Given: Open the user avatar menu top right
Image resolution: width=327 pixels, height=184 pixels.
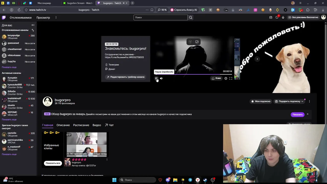Looking at the screenshot, I should (323, 17).
